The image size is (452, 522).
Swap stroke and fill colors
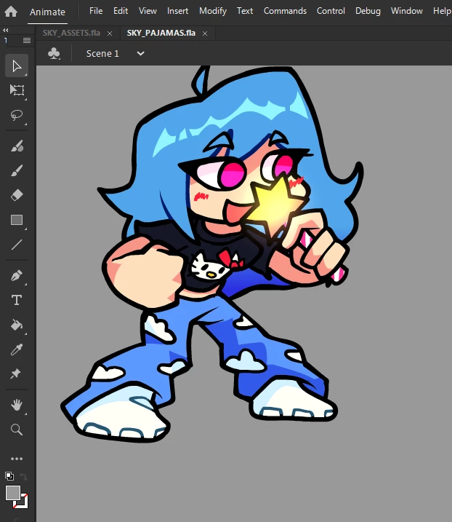point(23,476)
